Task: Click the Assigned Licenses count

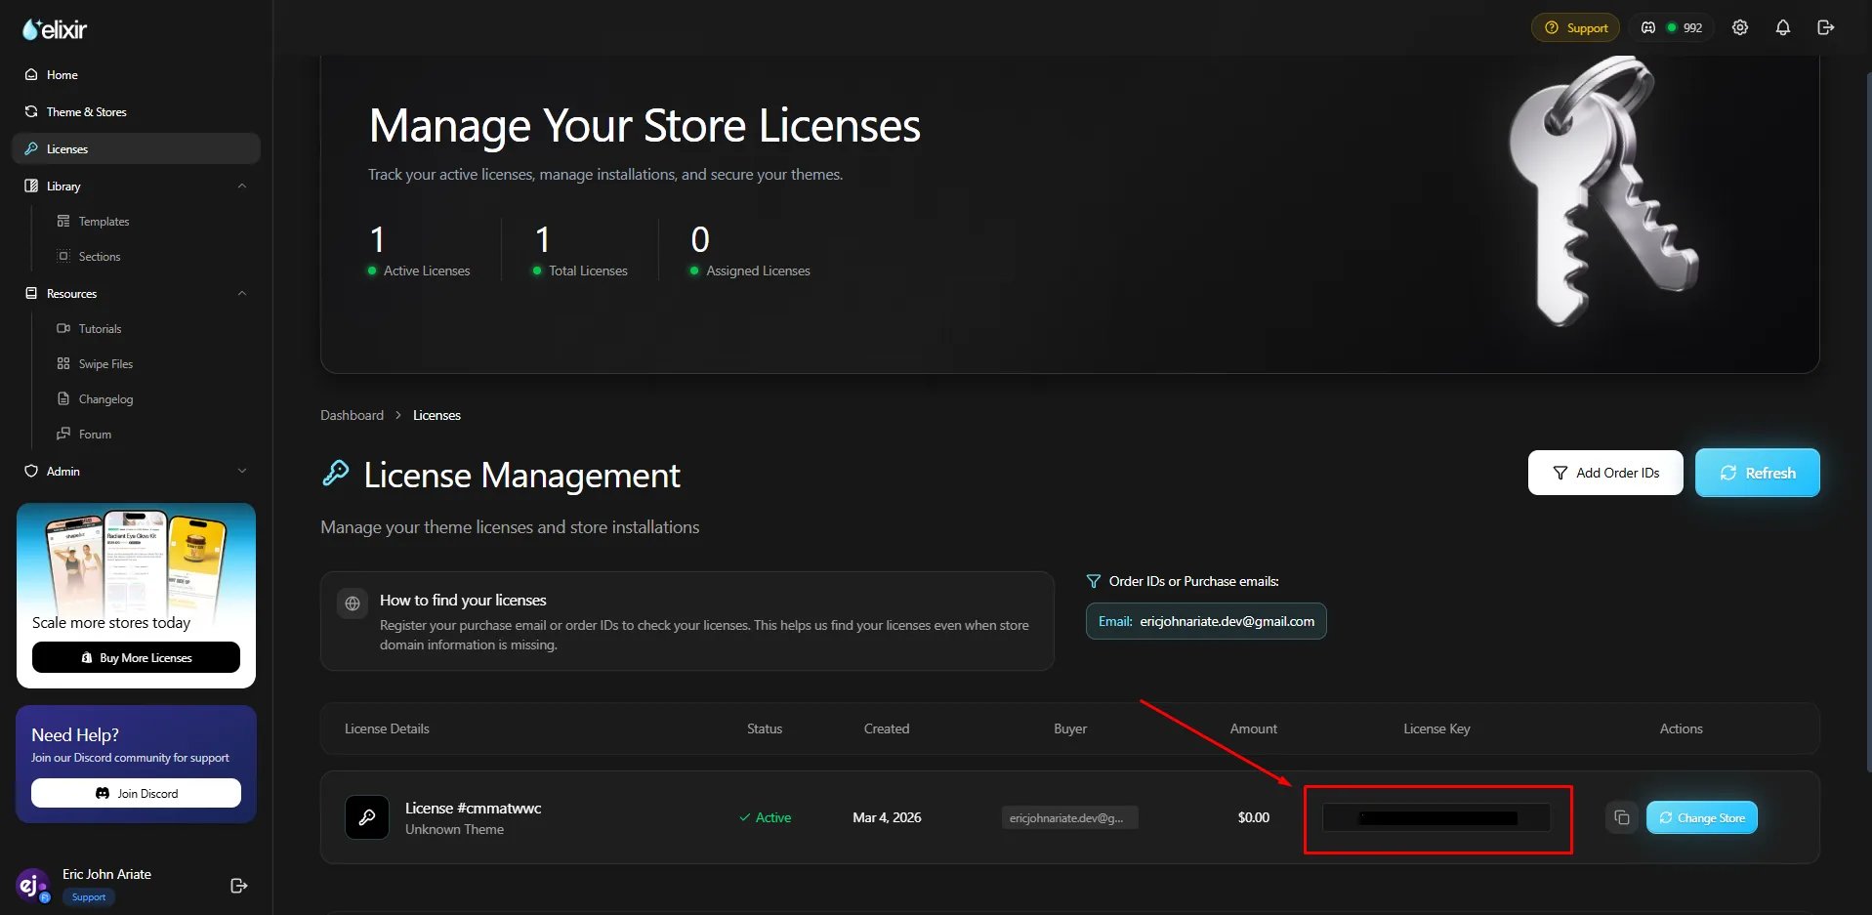Action: [700, 239]
